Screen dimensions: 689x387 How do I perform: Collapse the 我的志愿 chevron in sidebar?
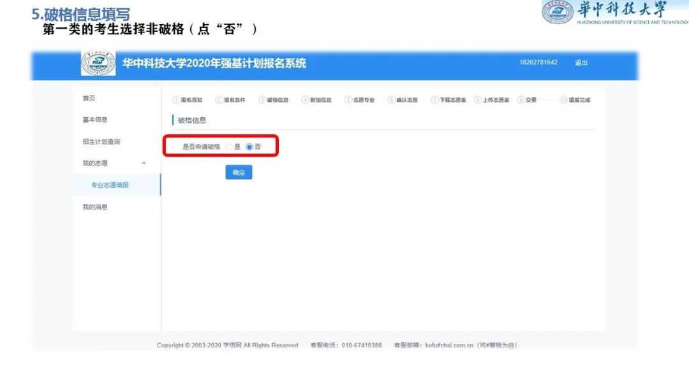tap(144, 163)
